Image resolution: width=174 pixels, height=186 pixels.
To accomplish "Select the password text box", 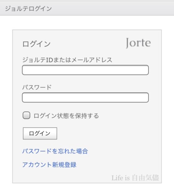I will (85, 98).
